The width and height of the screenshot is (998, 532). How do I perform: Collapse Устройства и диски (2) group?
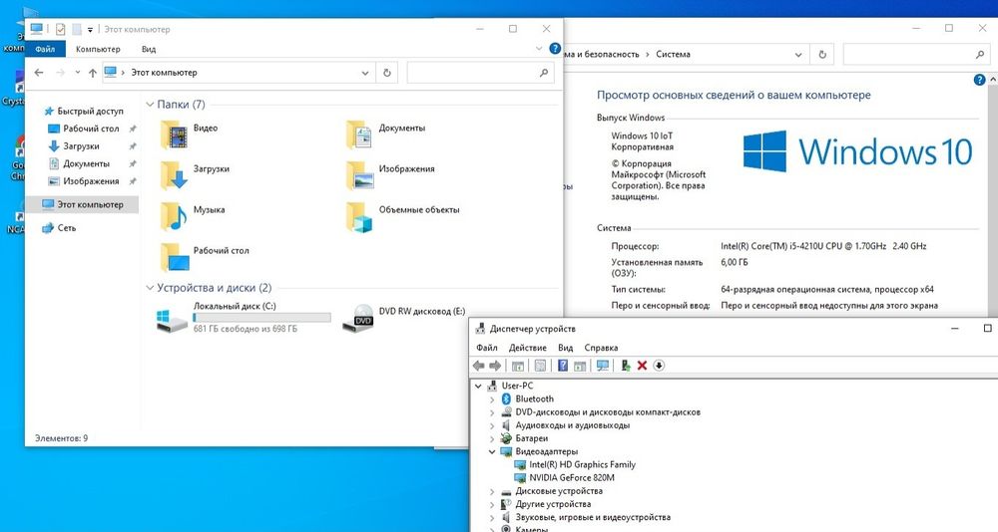tap(151, 288)
